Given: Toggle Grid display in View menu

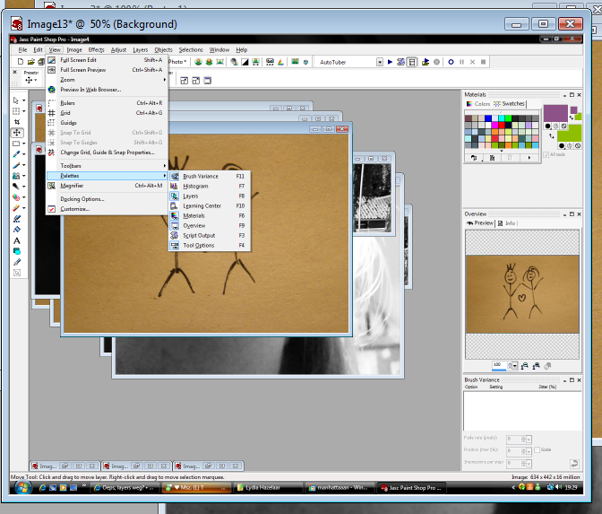Looking at the screenshot, I should point(64,113).
